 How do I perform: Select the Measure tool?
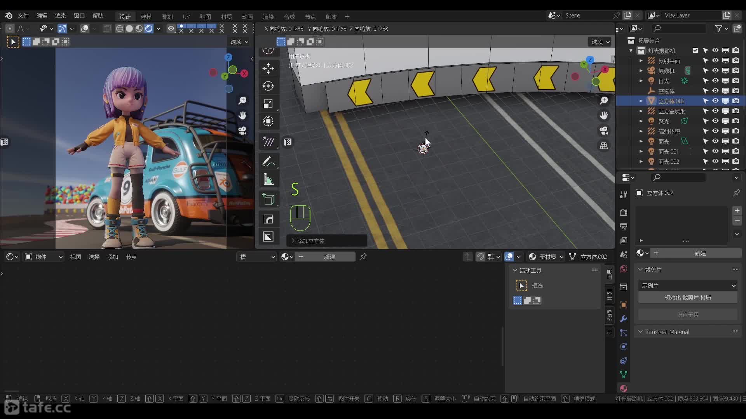point(268,179)
